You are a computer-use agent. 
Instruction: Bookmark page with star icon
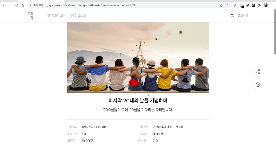[227, 5]
